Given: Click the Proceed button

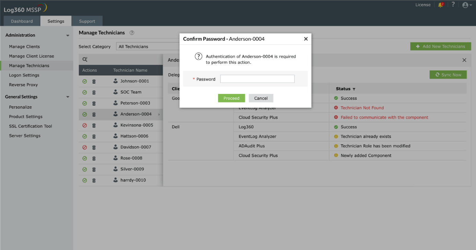Looking at the screenshot, I should 231,98.
